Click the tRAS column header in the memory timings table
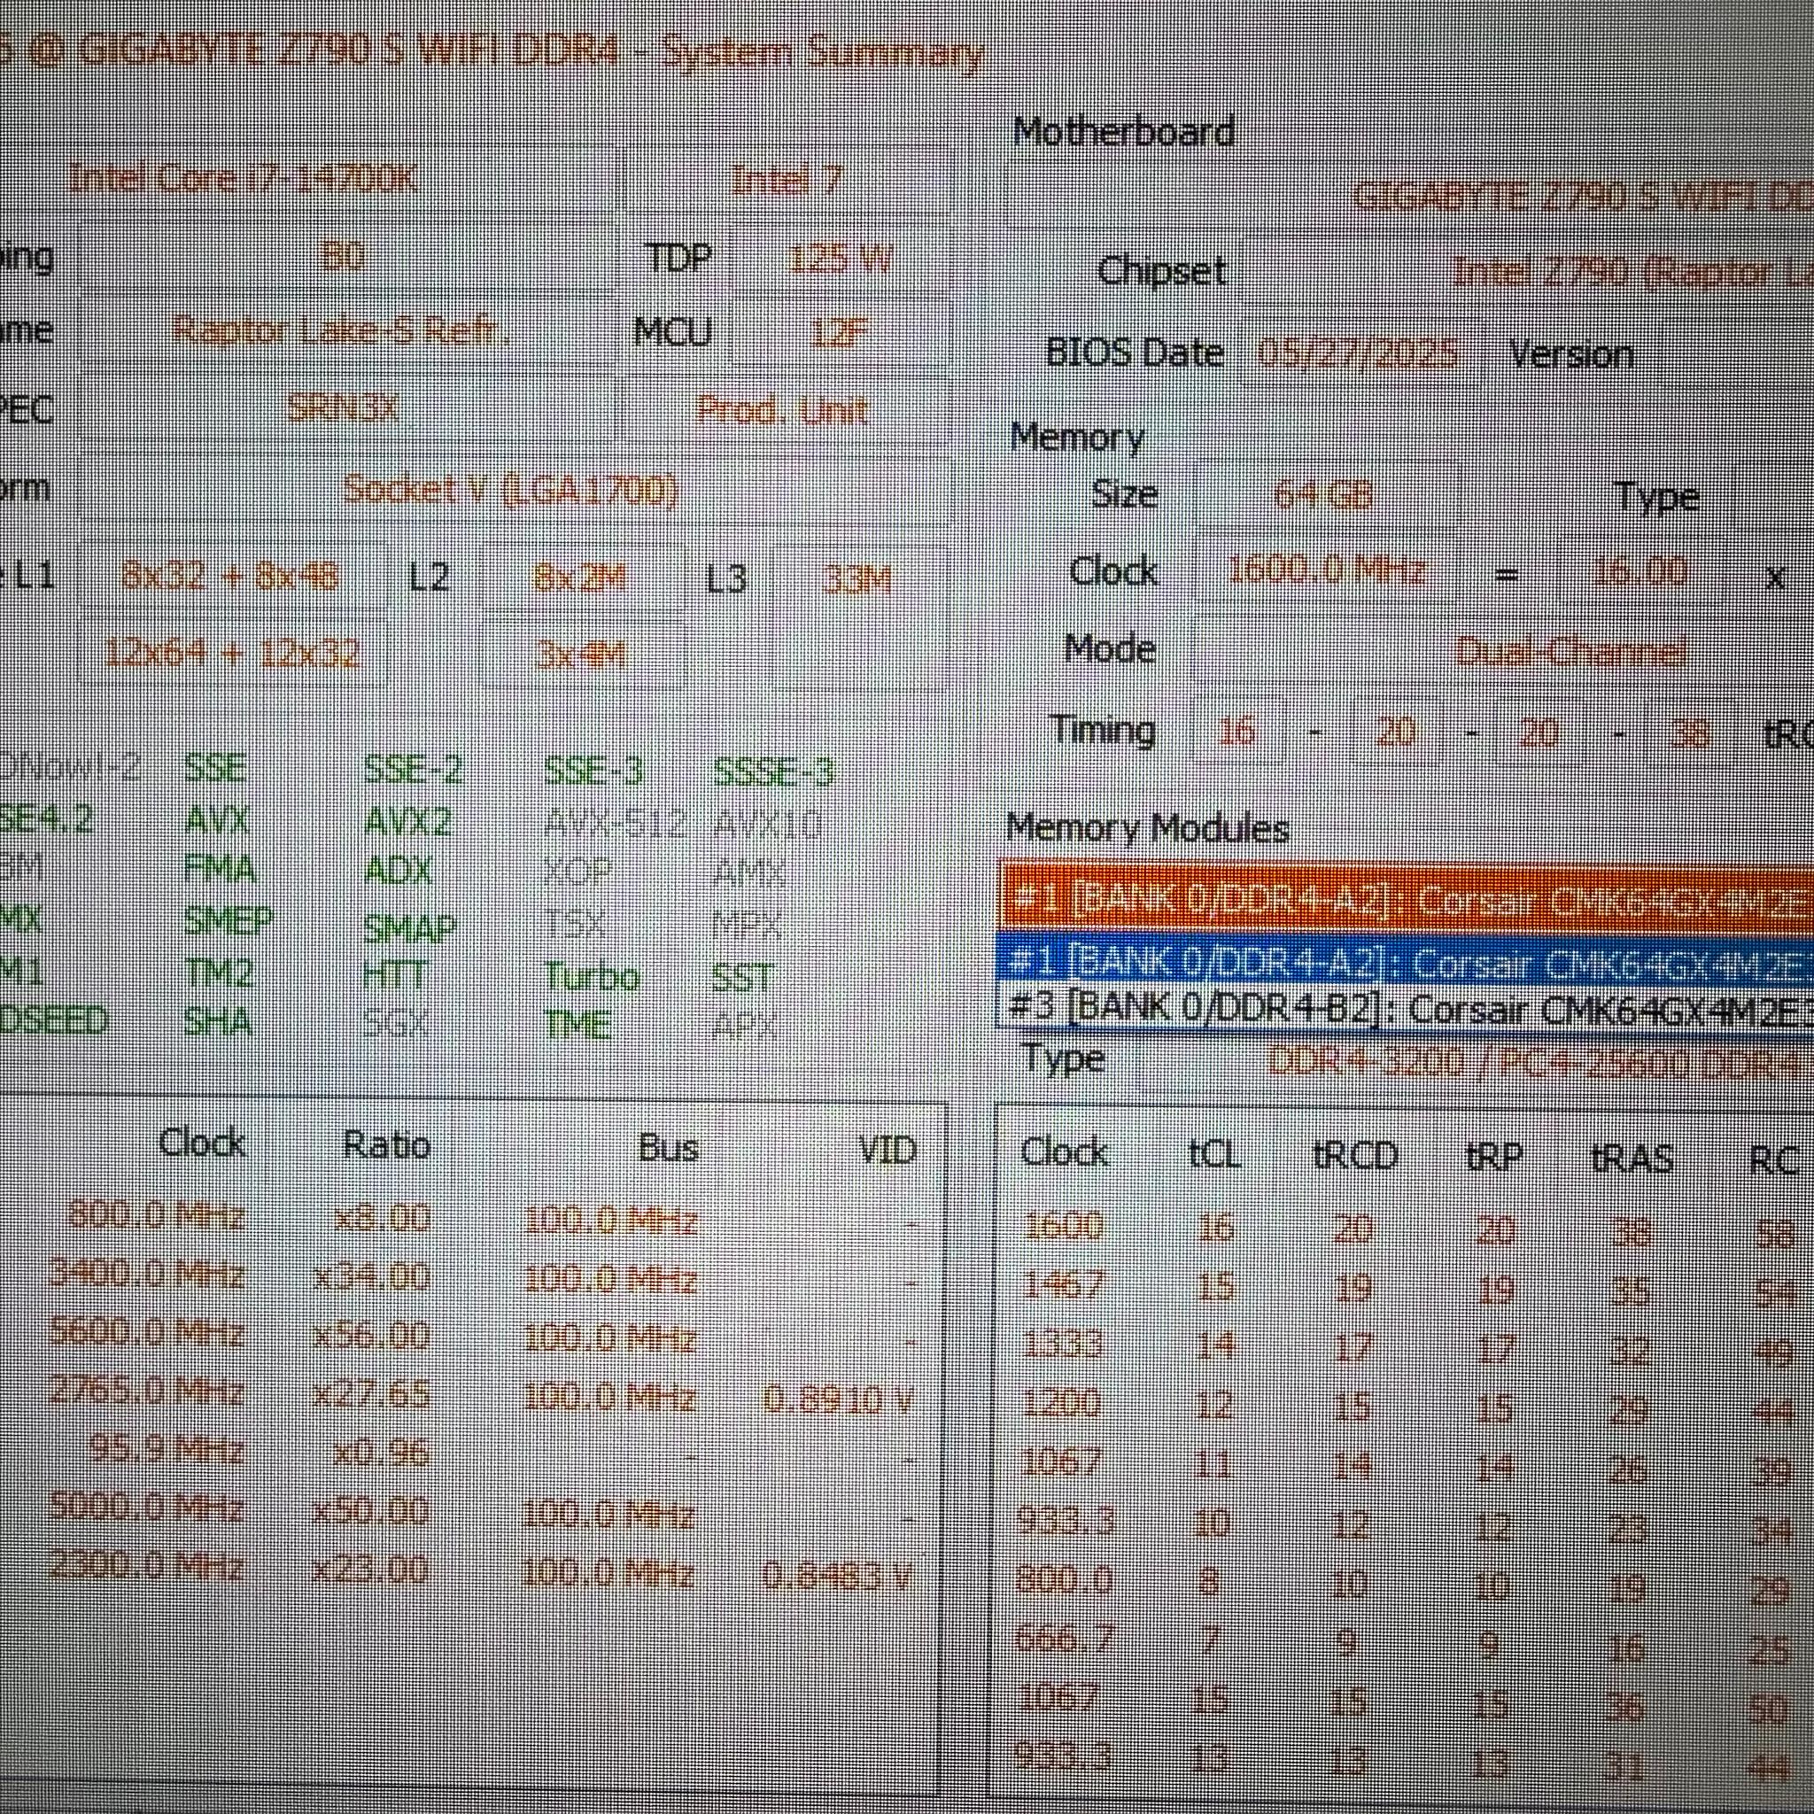1814x1814 pixels. point(1632,1158)
